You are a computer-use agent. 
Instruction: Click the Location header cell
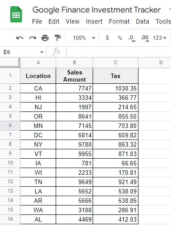coord(38,76)
